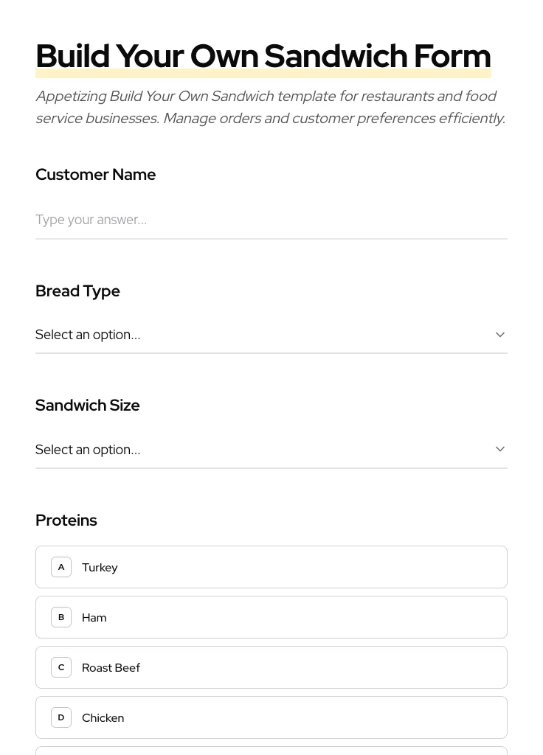The image size is (543, 755).
Task: Open the Bread Type dropdown
Action: 271,335
